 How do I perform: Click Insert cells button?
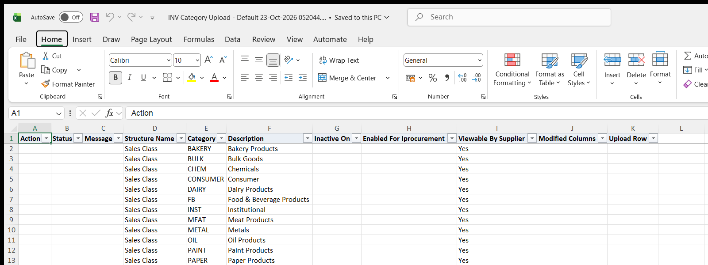click(x=612, y=68)
